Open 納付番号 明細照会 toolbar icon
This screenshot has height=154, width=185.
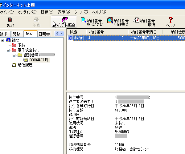coord(110,20)
